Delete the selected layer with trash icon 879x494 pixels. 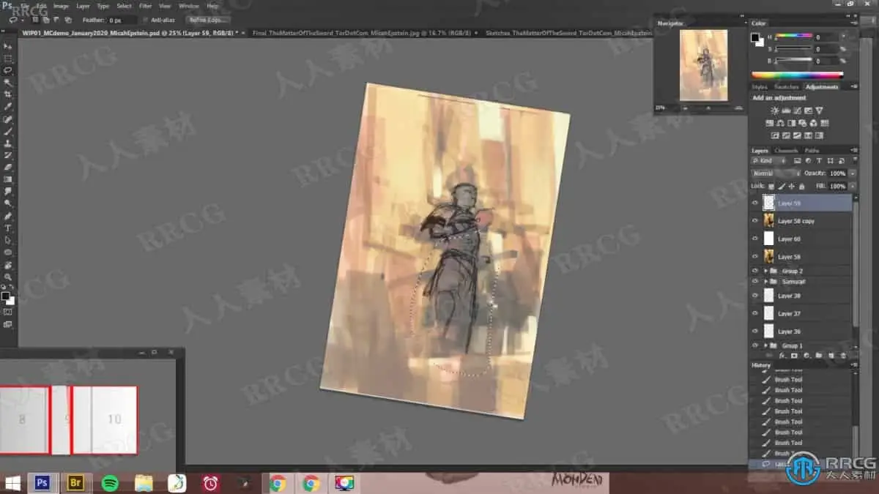pyautogui.click(x=843, y=356)
